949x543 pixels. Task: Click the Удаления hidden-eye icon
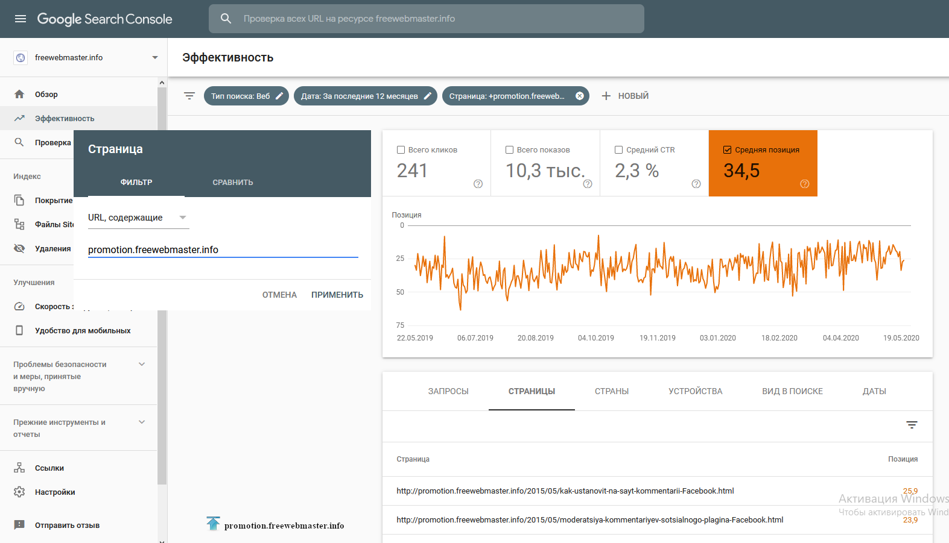click(19, 248)
